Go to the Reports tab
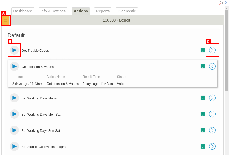229x155 pixels. (103, 11)
